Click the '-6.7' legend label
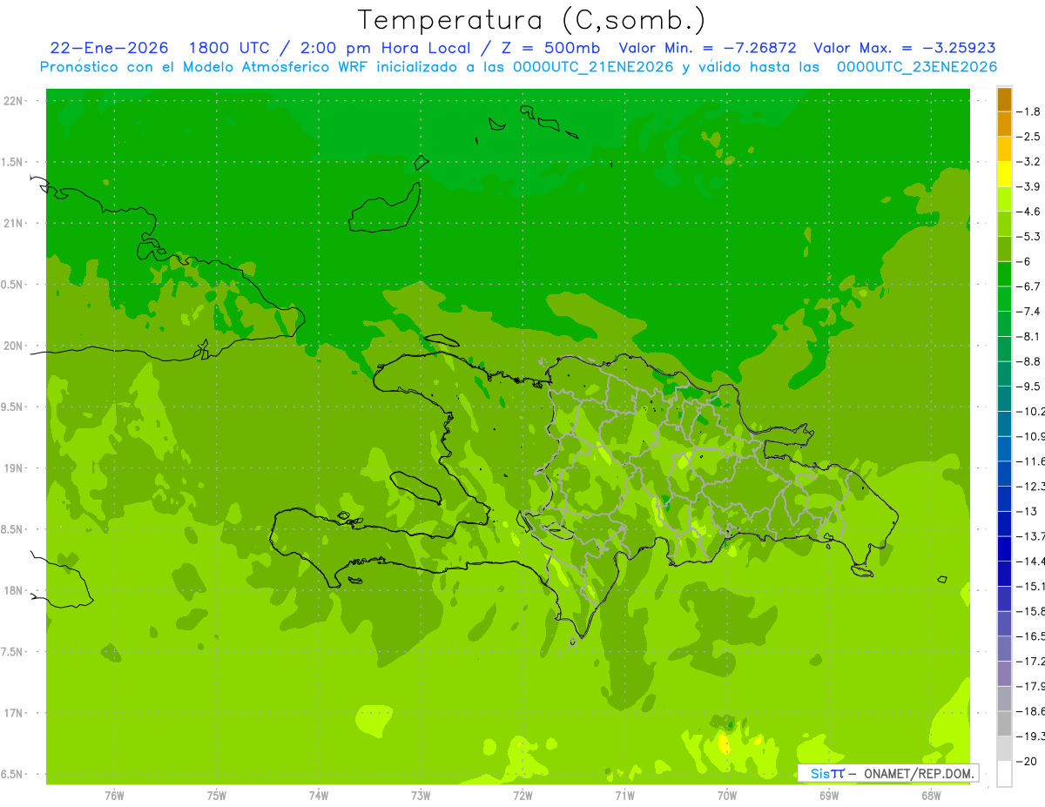The width and height of the screenshot is (1045, 807). click(x=1029, y=286)
